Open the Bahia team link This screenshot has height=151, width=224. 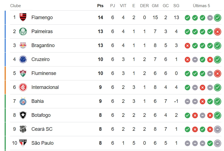[37, 101]
